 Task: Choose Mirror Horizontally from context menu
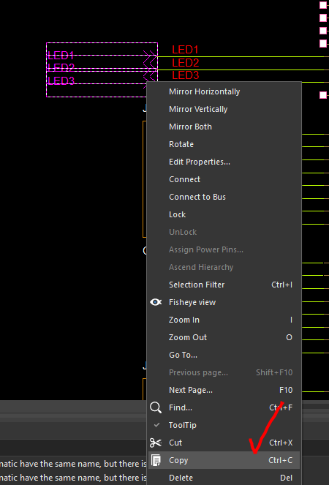(224, 91)
